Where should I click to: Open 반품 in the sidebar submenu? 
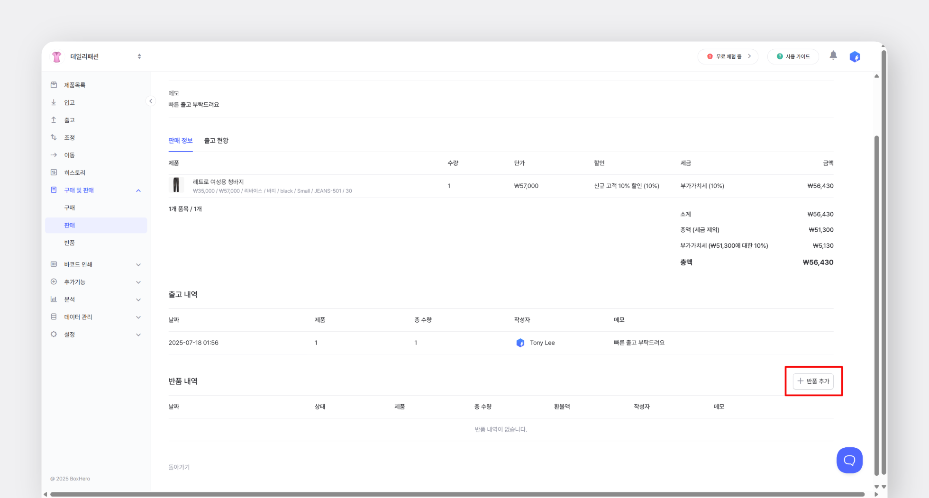[x=70, y=243]
